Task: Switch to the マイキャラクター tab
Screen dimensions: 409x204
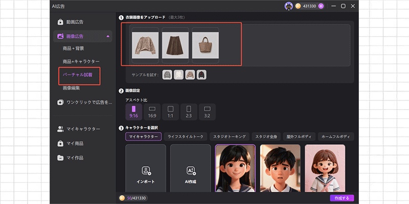Action: [x=144, y=137]
